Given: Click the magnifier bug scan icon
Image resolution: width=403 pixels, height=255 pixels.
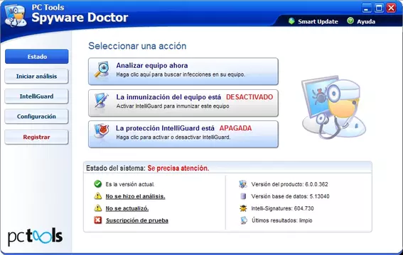Looking at the screenshot, I should click(102, 69).
